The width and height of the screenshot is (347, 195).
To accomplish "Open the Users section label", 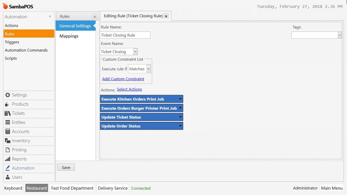I will 17,177.
